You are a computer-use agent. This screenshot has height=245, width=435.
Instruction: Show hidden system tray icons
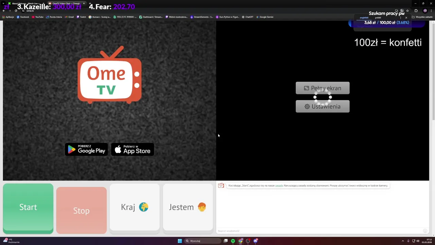coord(403,241)
